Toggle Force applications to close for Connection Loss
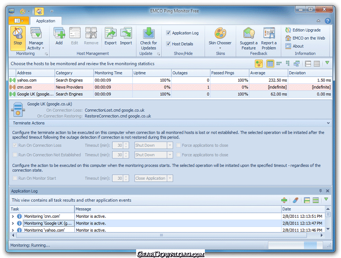Viewport: 341px width, 258px height. (178, 145)
